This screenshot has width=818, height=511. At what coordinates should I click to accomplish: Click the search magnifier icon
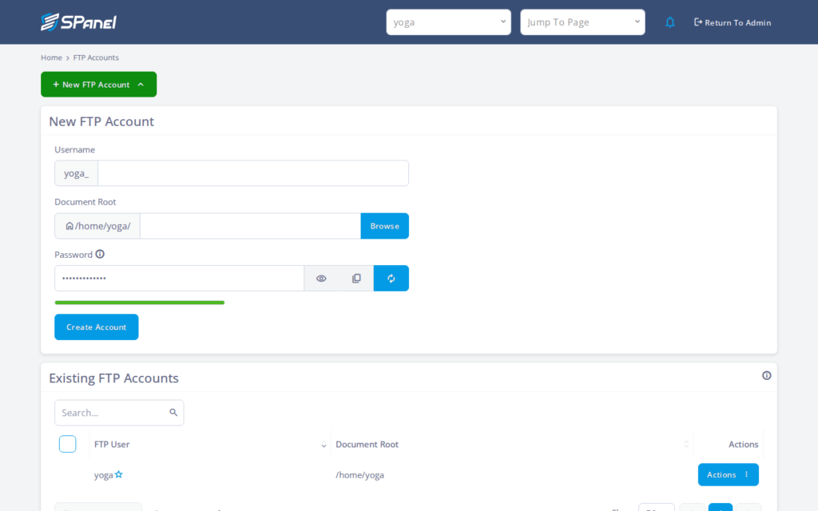(x=173, y=413)
